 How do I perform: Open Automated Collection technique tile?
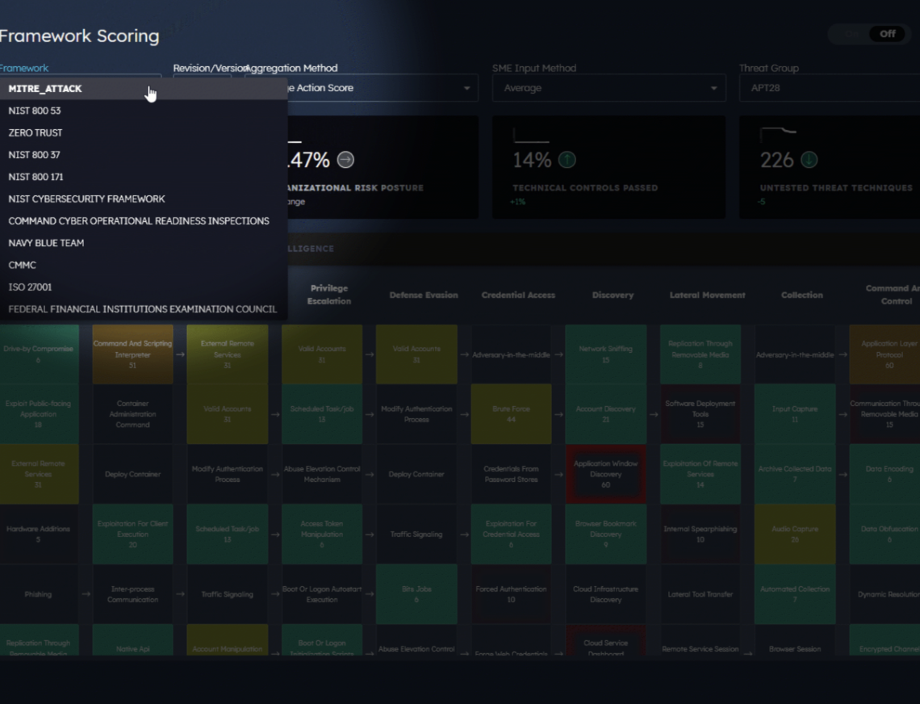[x=794, y=594]
